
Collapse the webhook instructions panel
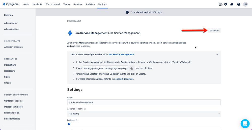tap(217, 55)
